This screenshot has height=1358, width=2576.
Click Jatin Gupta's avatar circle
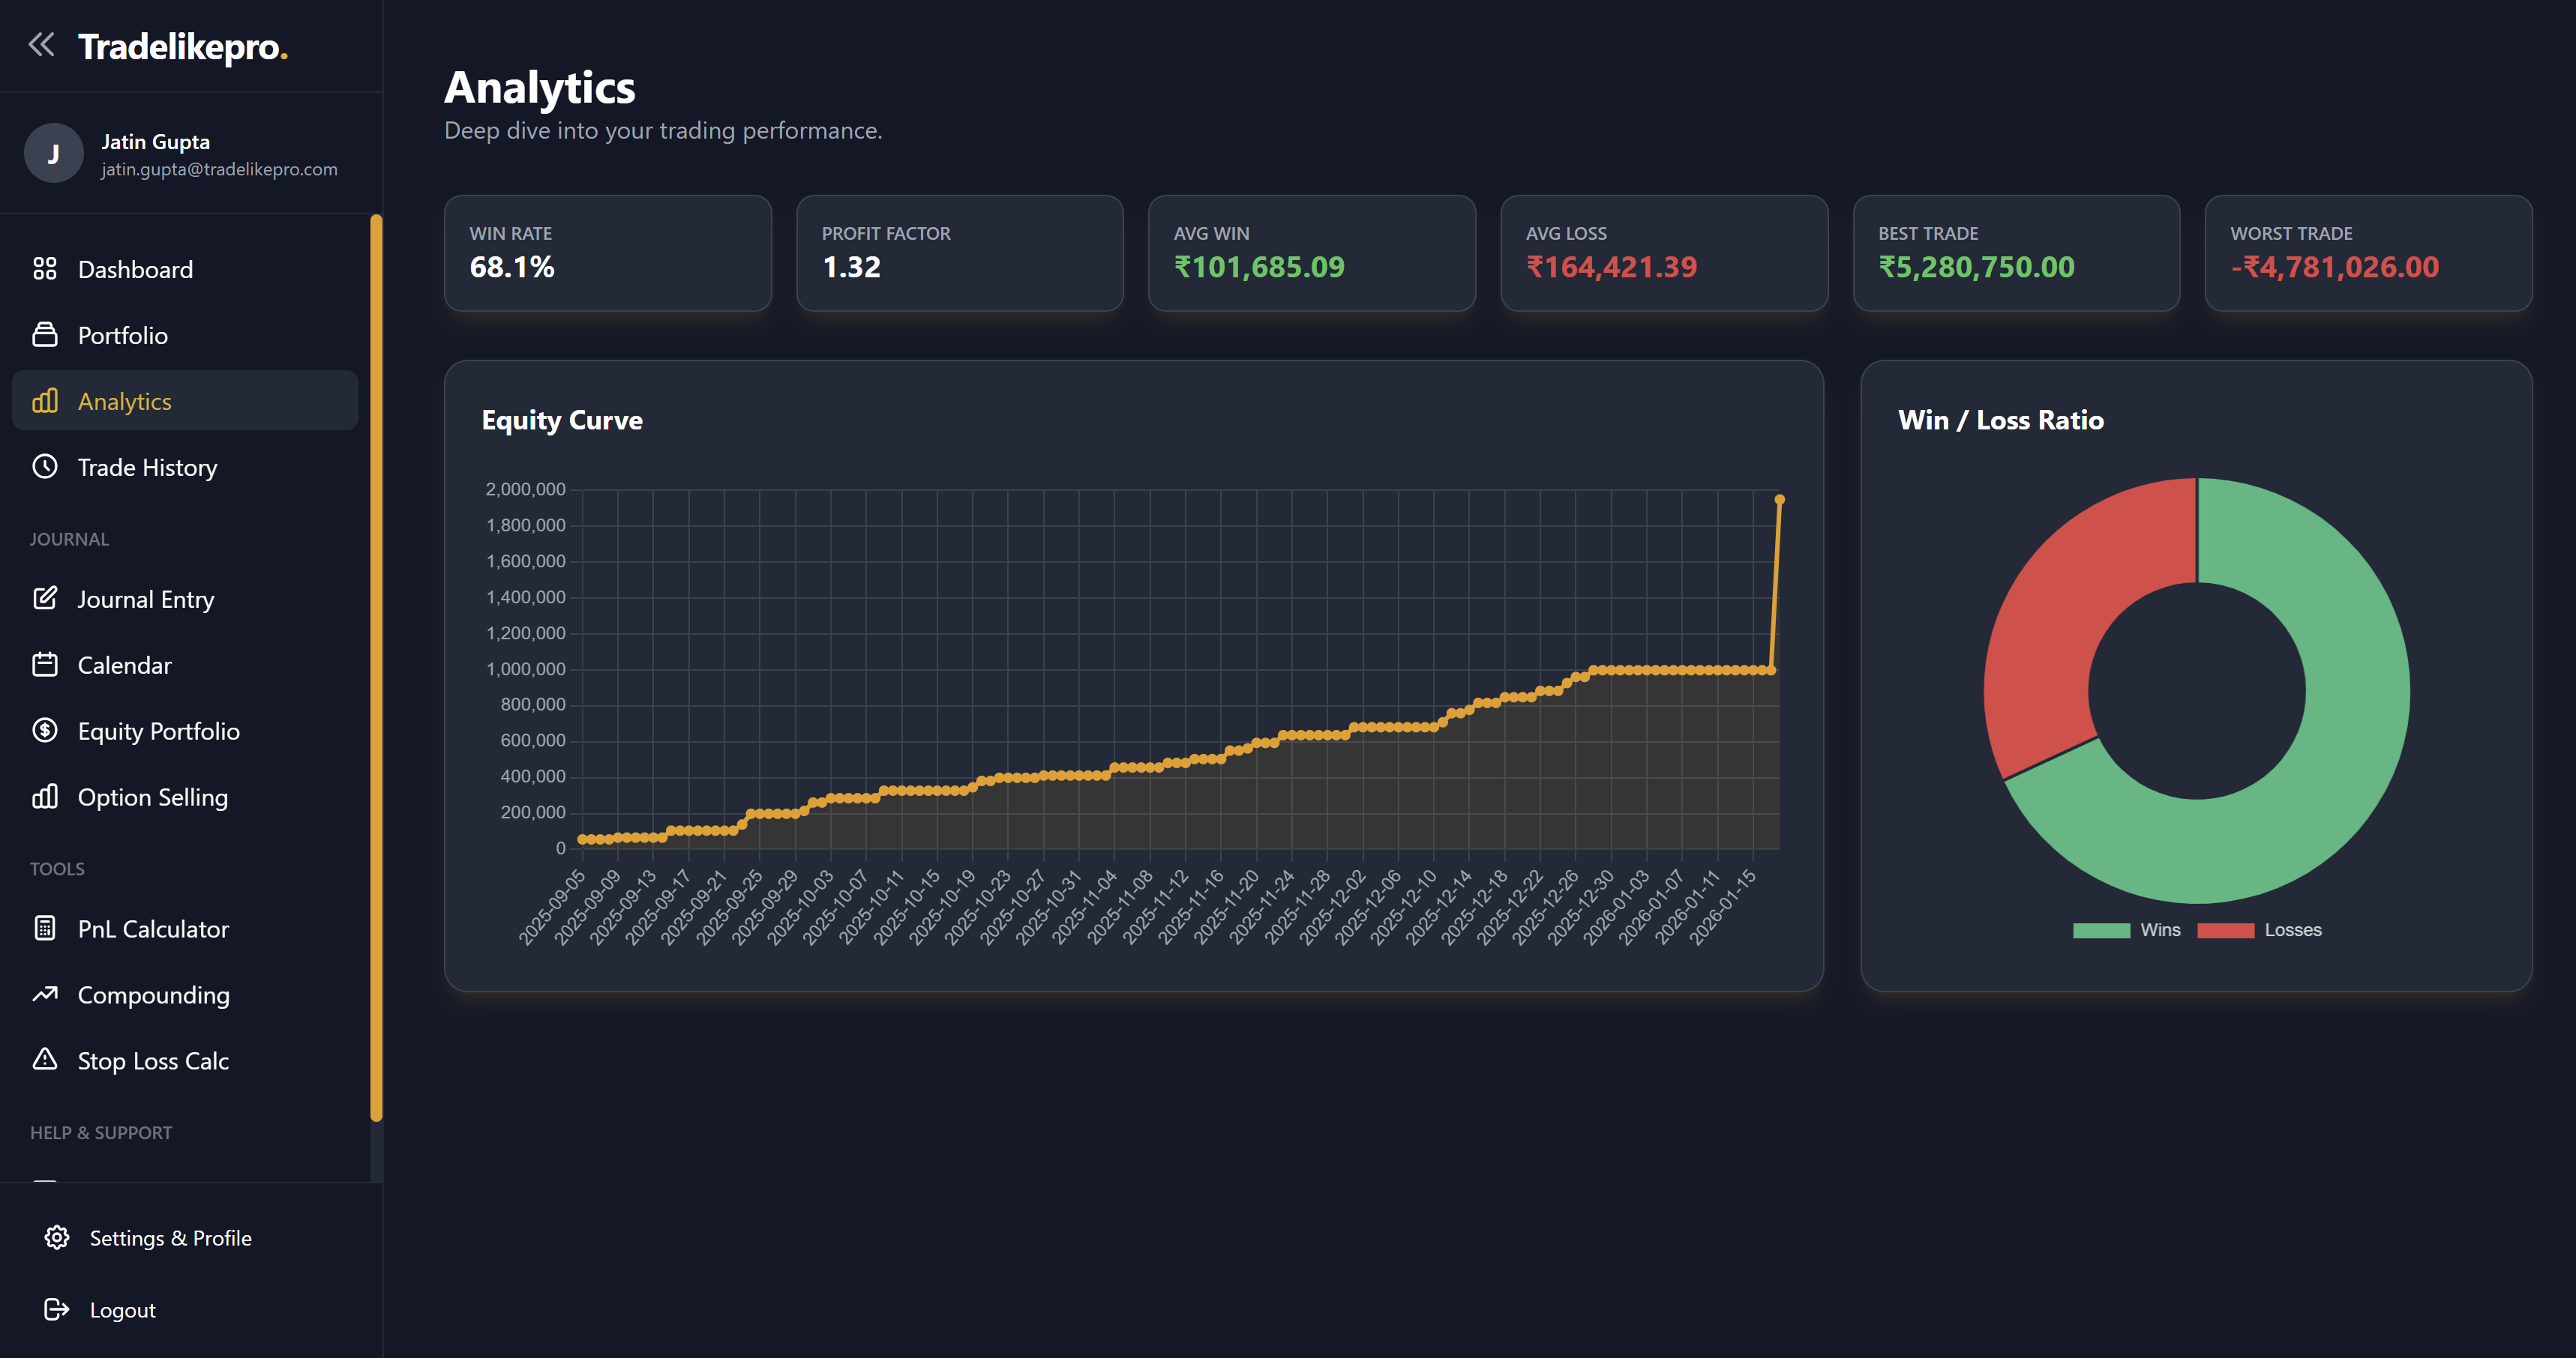click(54, 153)
